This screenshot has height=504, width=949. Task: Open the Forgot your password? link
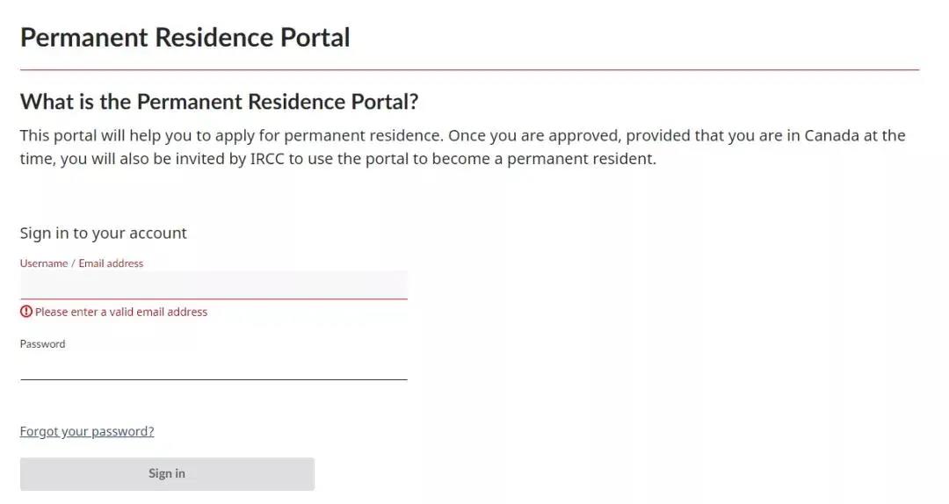point(87,431)
